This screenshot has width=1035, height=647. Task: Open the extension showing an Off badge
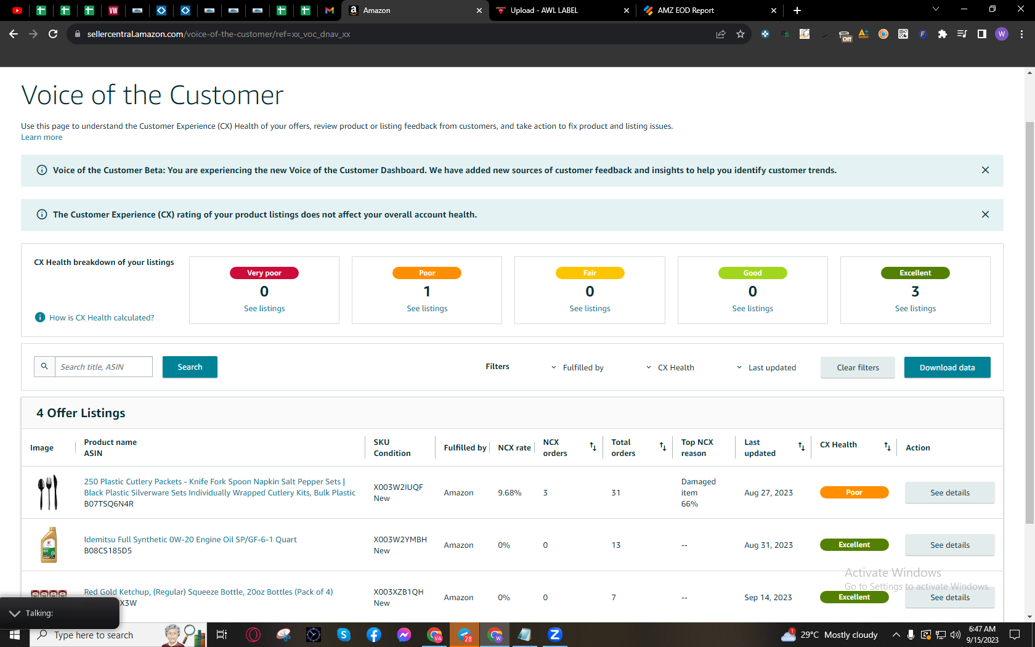pyautogui.click(x=845, y=36)
